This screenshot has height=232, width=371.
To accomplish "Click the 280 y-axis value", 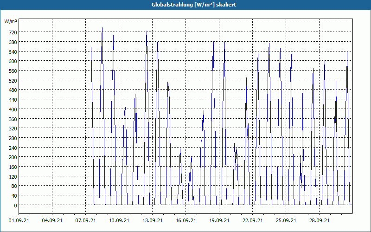I will pos(13,138).
